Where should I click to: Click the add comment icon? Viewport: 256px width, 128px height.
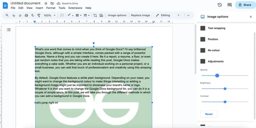[62, 15]
